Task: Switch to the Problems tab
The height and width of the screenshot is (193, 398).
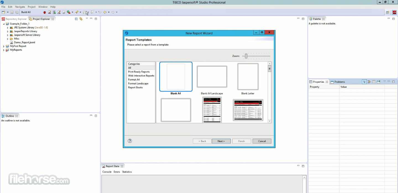Action: tap(338, 82)
